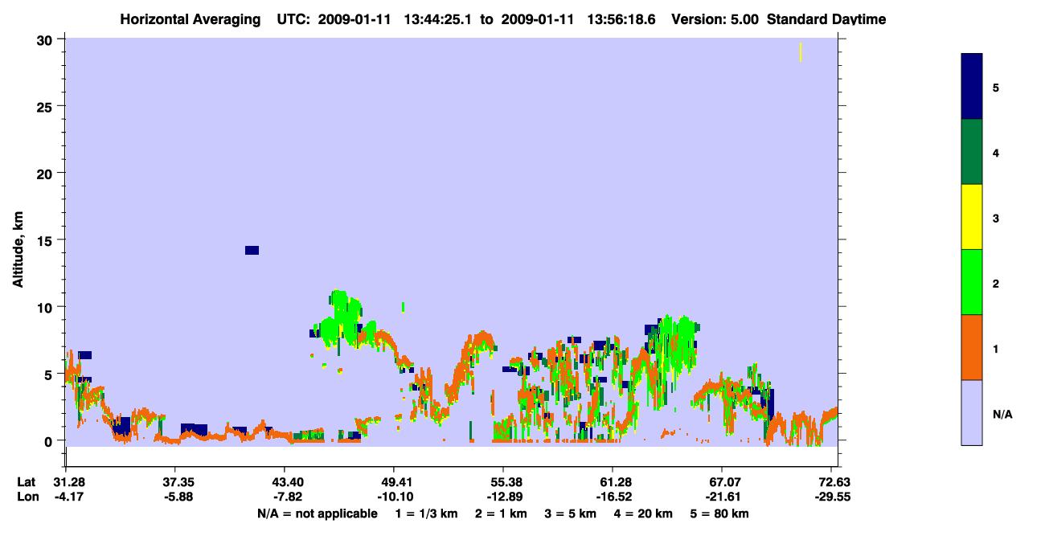Click the Horizontal Averaging title text

[190, 19]
